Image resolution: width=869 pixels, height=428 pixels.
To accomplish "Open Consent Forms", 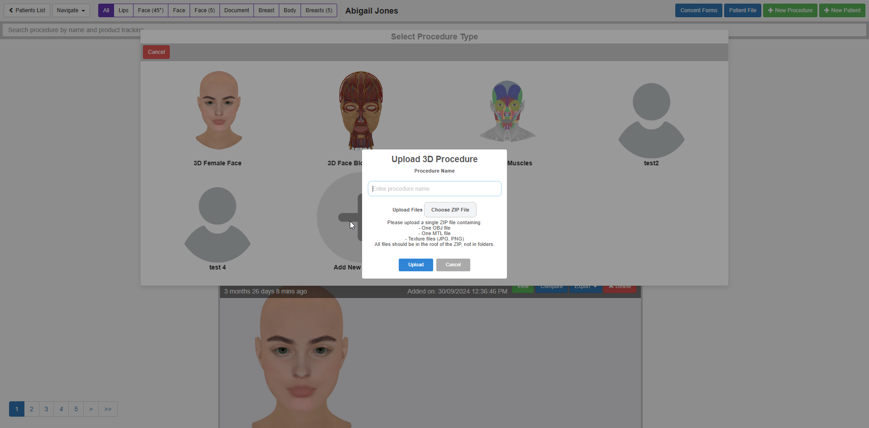I will (x=698, y=10).
